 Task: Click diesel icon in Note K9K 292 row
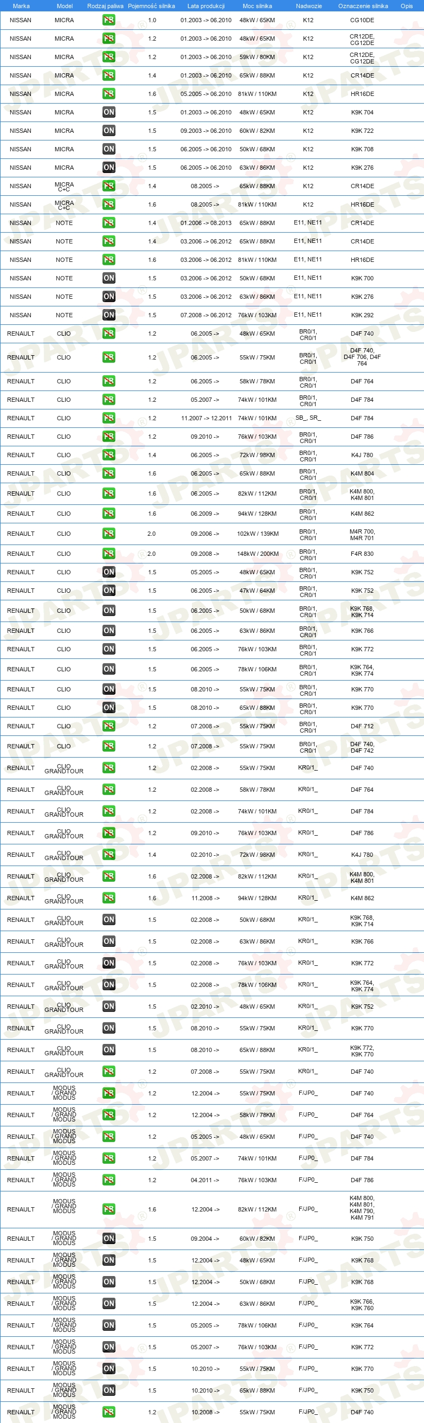click(109, 315)
